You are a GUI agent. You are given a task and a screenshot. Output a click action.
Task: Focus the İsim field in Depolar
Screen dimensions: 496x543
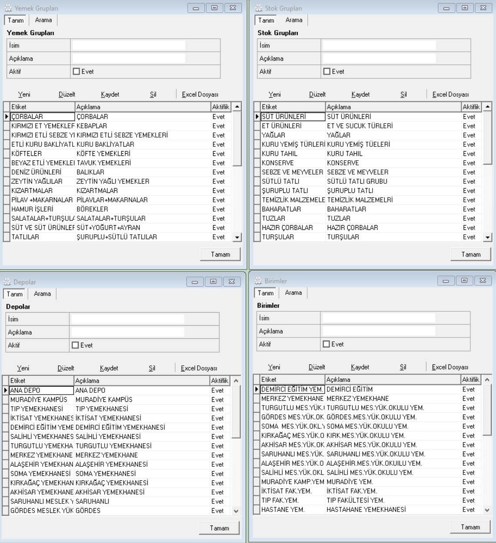(x=128, y=319)
